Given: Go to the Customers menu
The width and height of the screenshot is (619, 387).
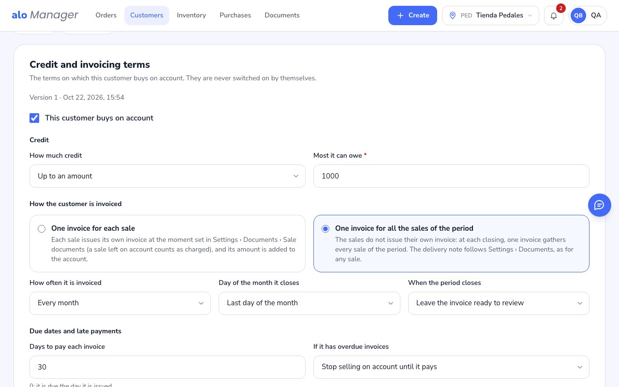Looking at the screenshot, I should click(x=147, y=15).
